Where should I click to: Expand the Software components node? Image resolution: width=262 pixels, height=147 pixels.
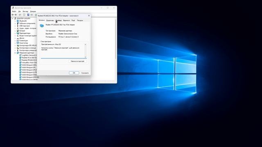tap(15, 24)
